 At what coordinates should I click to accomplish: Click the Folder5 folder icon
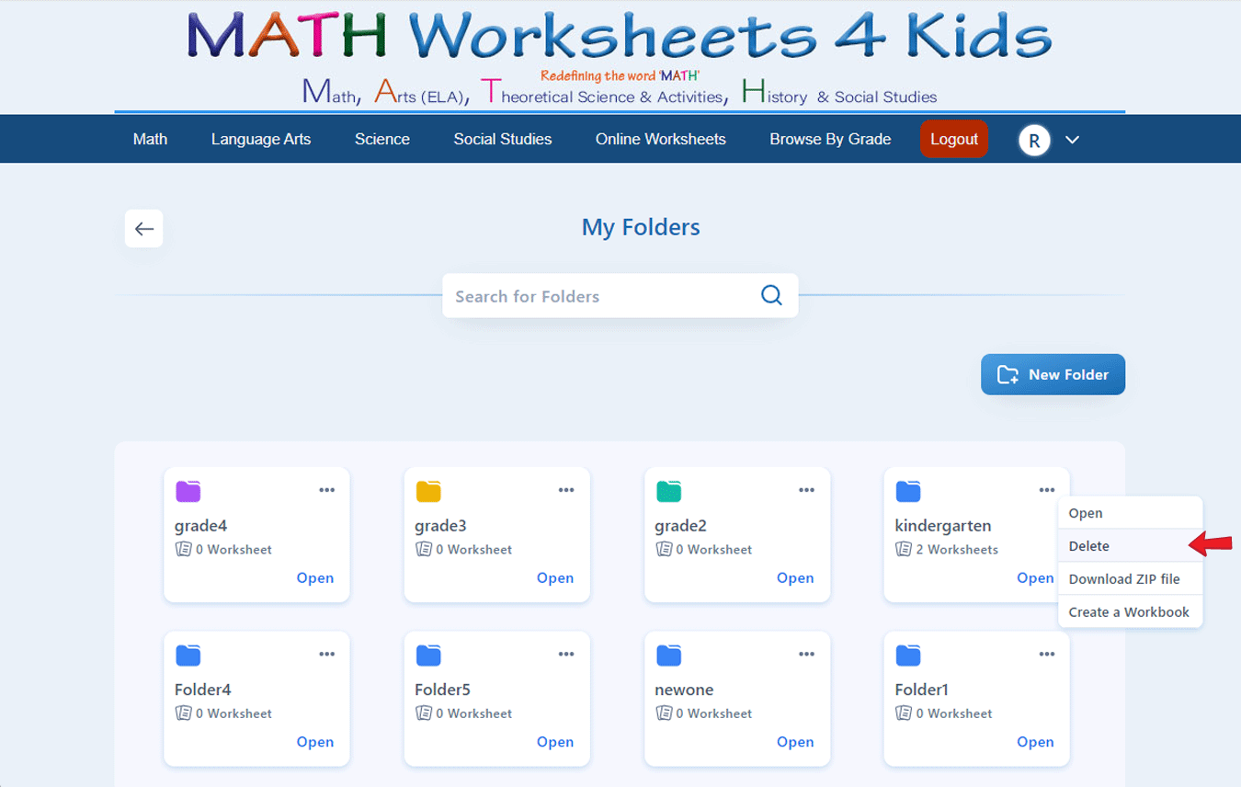[x=428, y=656]
